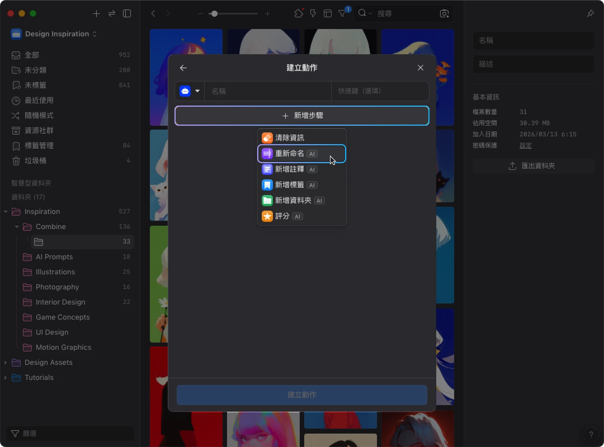Image resolution: width=604 pixels, height=447 pixels.
Task: Collapse the Combine folder
Action: pos(17,227)
